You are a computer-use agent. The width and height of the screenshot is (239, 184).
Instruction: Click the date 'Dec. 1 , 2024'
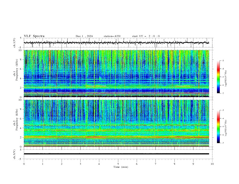point(84,36)
